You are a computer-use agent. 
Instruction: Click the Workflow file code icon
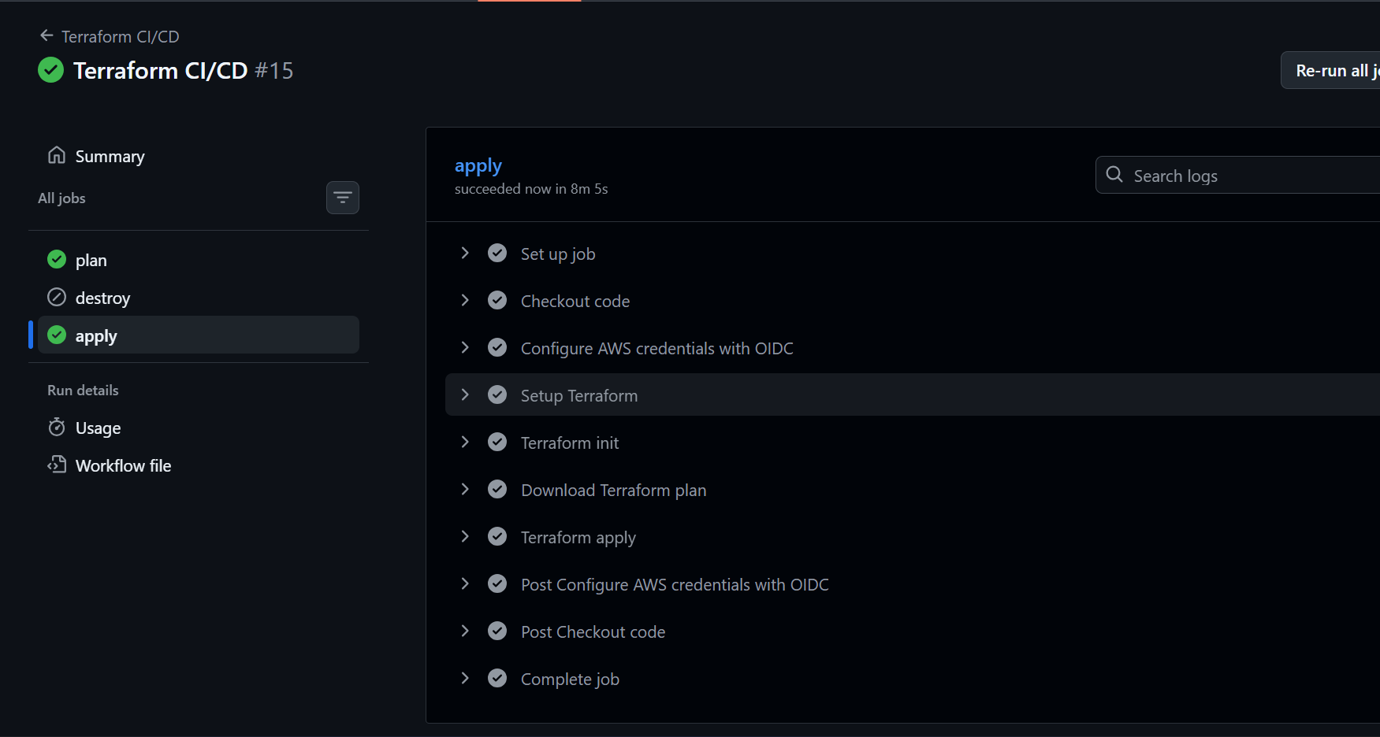(x=57, y=465)
